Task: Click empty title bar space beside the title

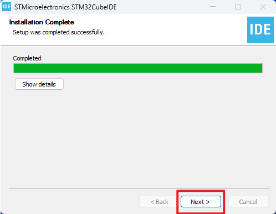Action: pos(162,7)
